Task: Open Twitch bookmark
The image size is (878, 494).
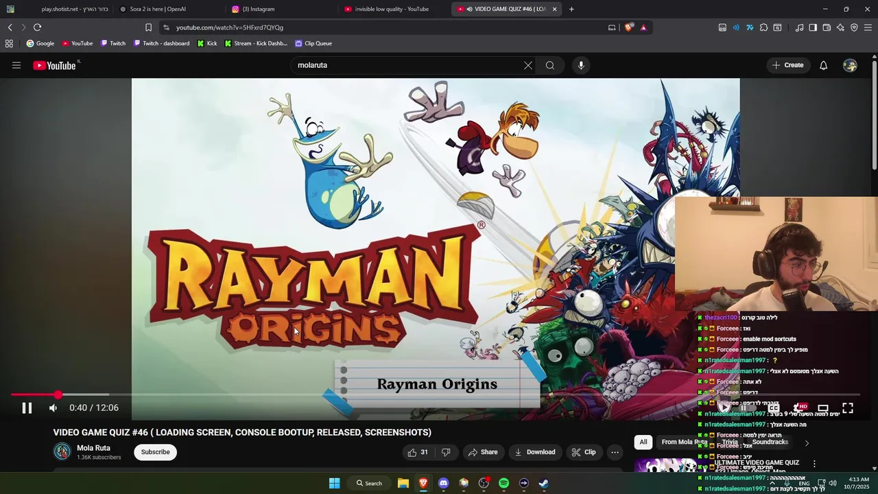Action: (113, 43)
